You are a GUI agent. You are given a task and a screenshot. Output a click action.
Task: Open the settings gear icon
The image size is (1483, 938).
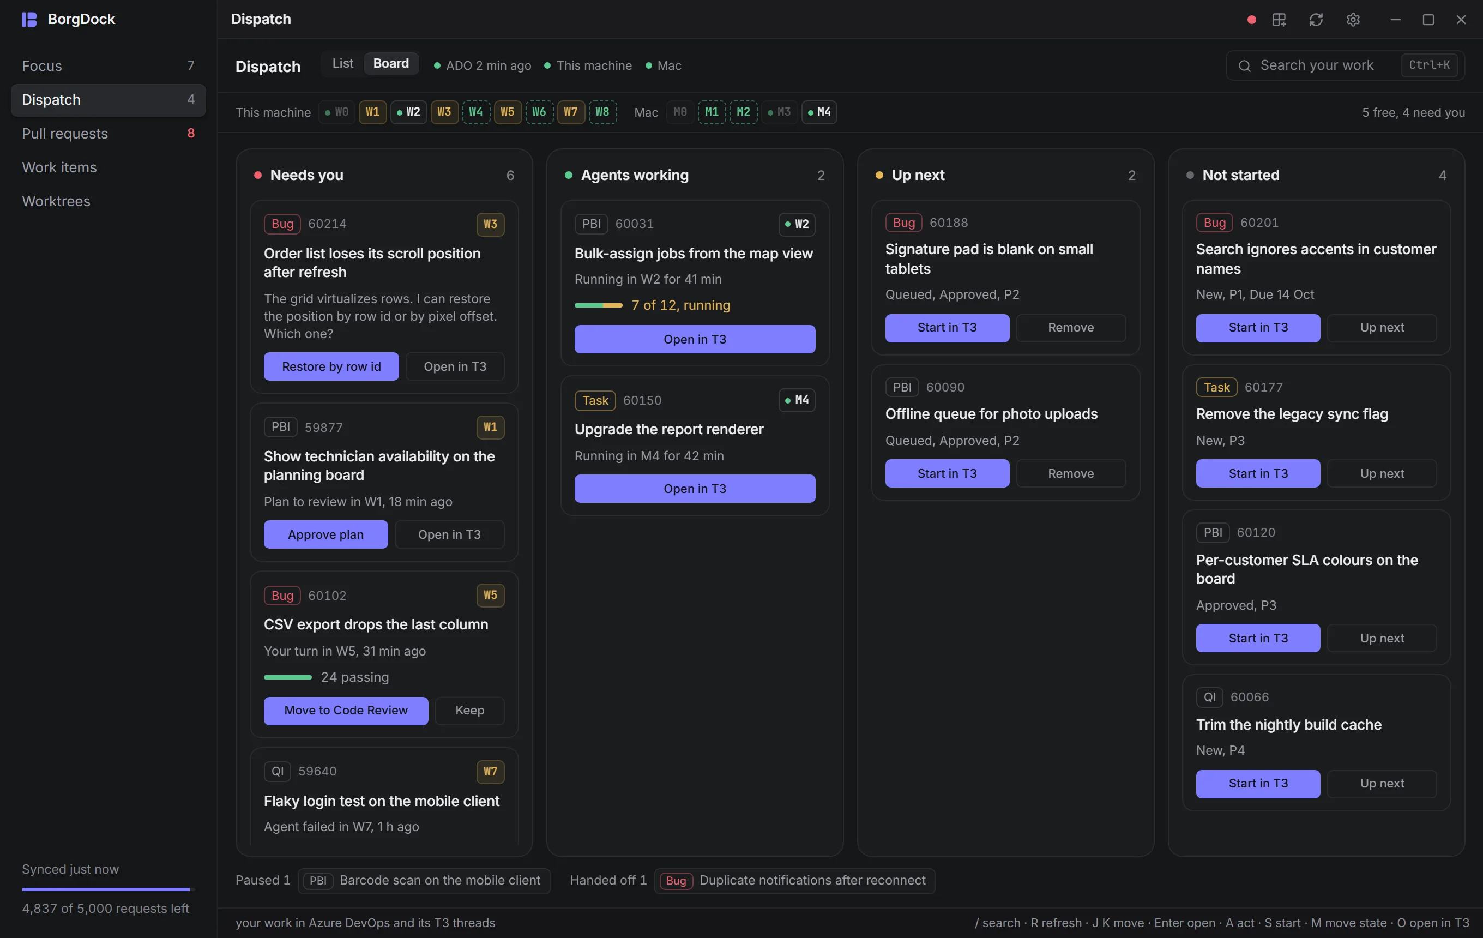click(x=1353, y=20)
